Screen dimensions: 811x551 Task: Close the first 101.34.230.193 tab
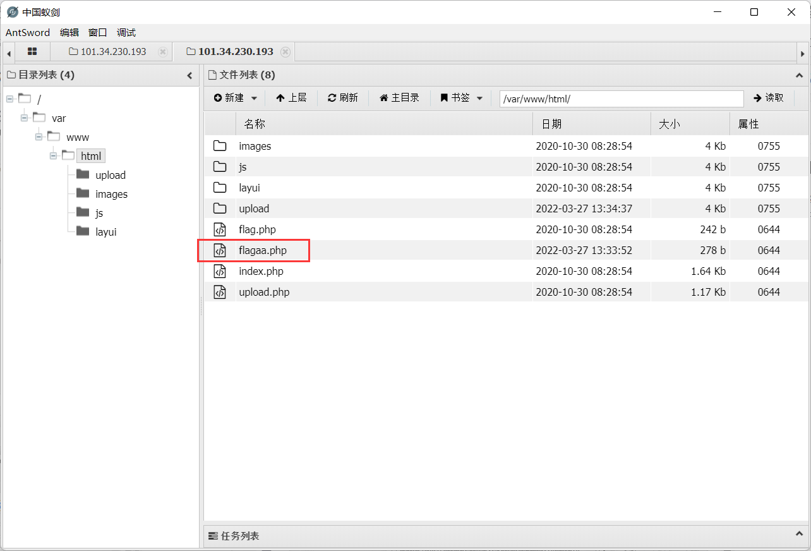tap(163, 52)
